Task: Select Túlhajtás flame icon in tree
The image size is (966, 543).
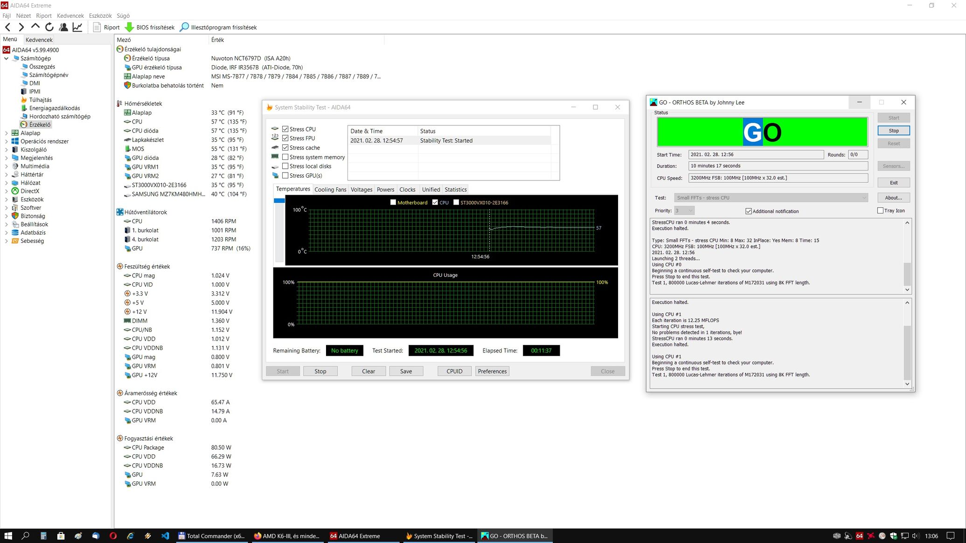Action: coord(24,100)
